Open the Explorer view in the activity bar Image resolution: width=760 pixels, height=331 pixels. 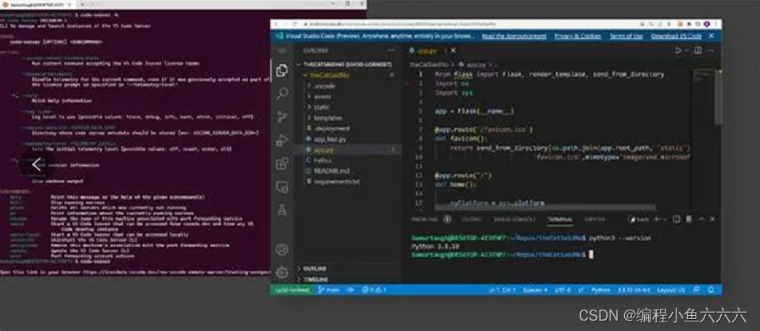click(282, 71)
